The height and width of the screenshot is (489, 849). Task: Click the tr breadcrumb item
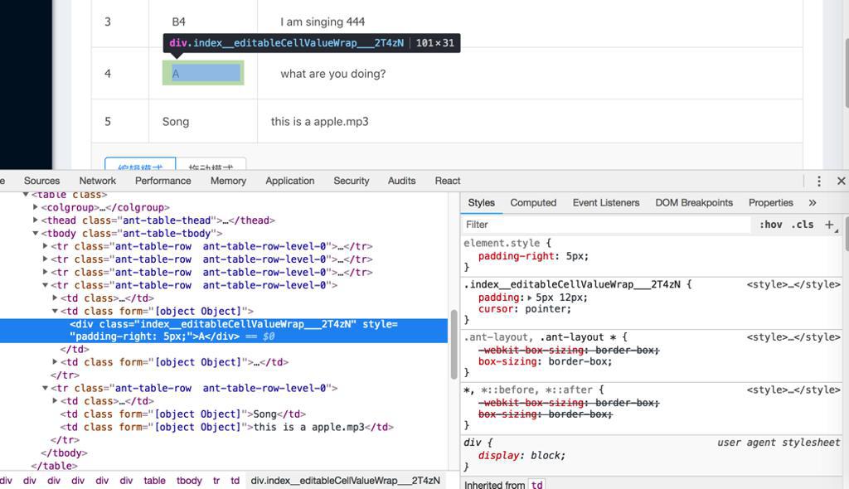(216, 481)
